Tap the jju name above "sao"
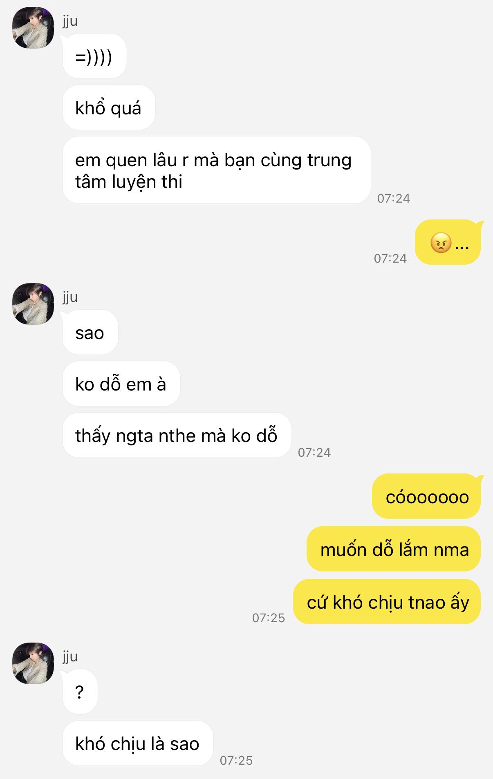This screenshot has width=493, height=779. click(70, 297)
